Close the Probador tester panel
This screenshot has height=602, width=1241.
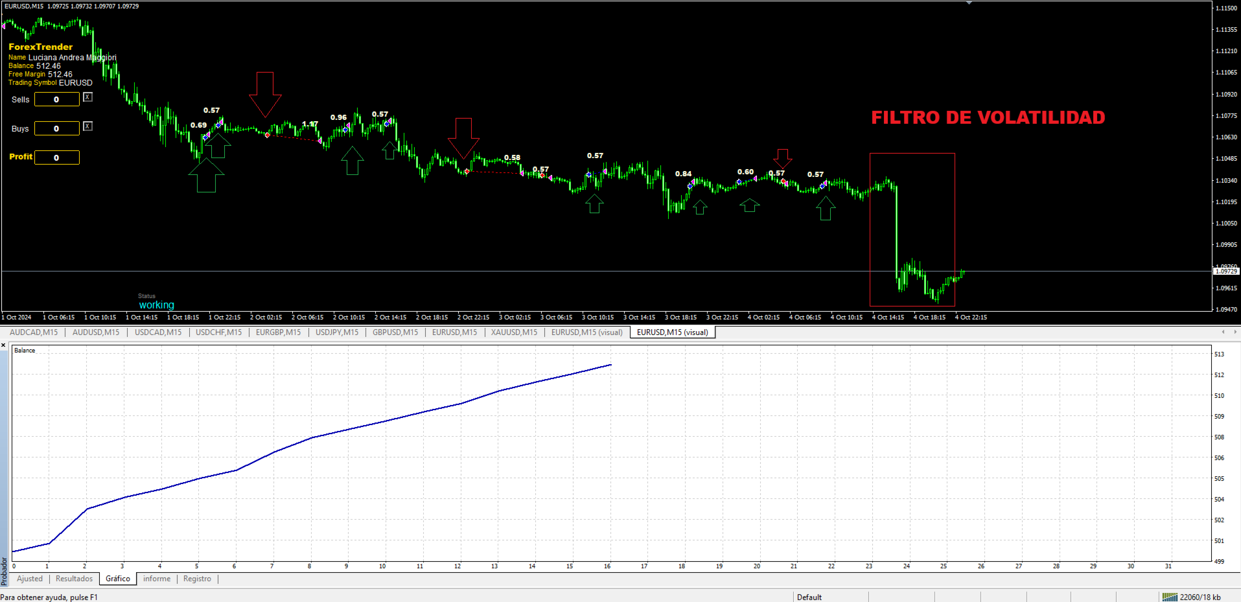[x=3, y=345]
